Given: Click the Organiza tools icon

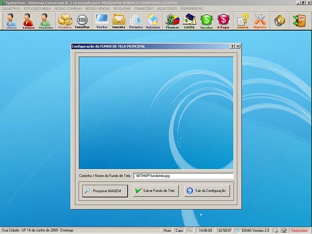Looking at the screenshot, I should point(260,21).
